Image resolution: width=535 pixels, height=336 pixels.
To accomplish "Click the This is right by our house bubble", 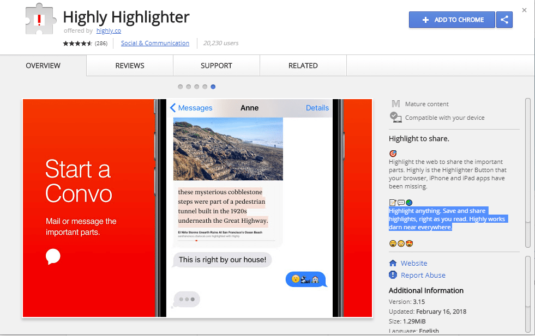I will pos(223,260).
